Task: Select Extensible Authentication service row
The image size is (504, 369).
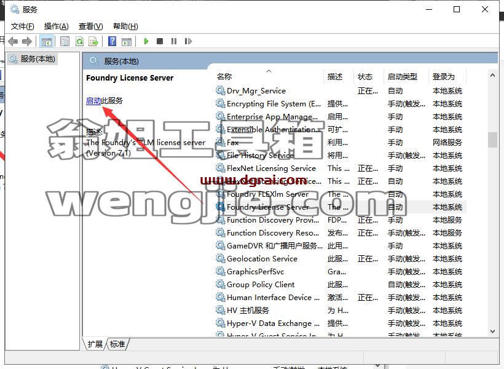Action: coord(341,130)
